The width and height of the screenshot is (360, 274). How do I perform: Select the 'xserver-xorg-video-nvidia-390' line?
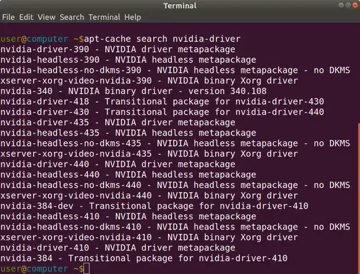click(149, 81)
